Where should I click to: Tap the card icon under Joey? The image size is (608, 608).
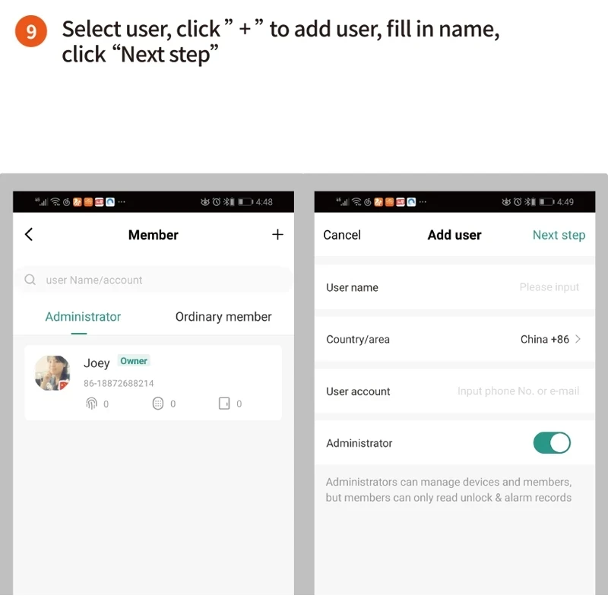pos(224,404)
